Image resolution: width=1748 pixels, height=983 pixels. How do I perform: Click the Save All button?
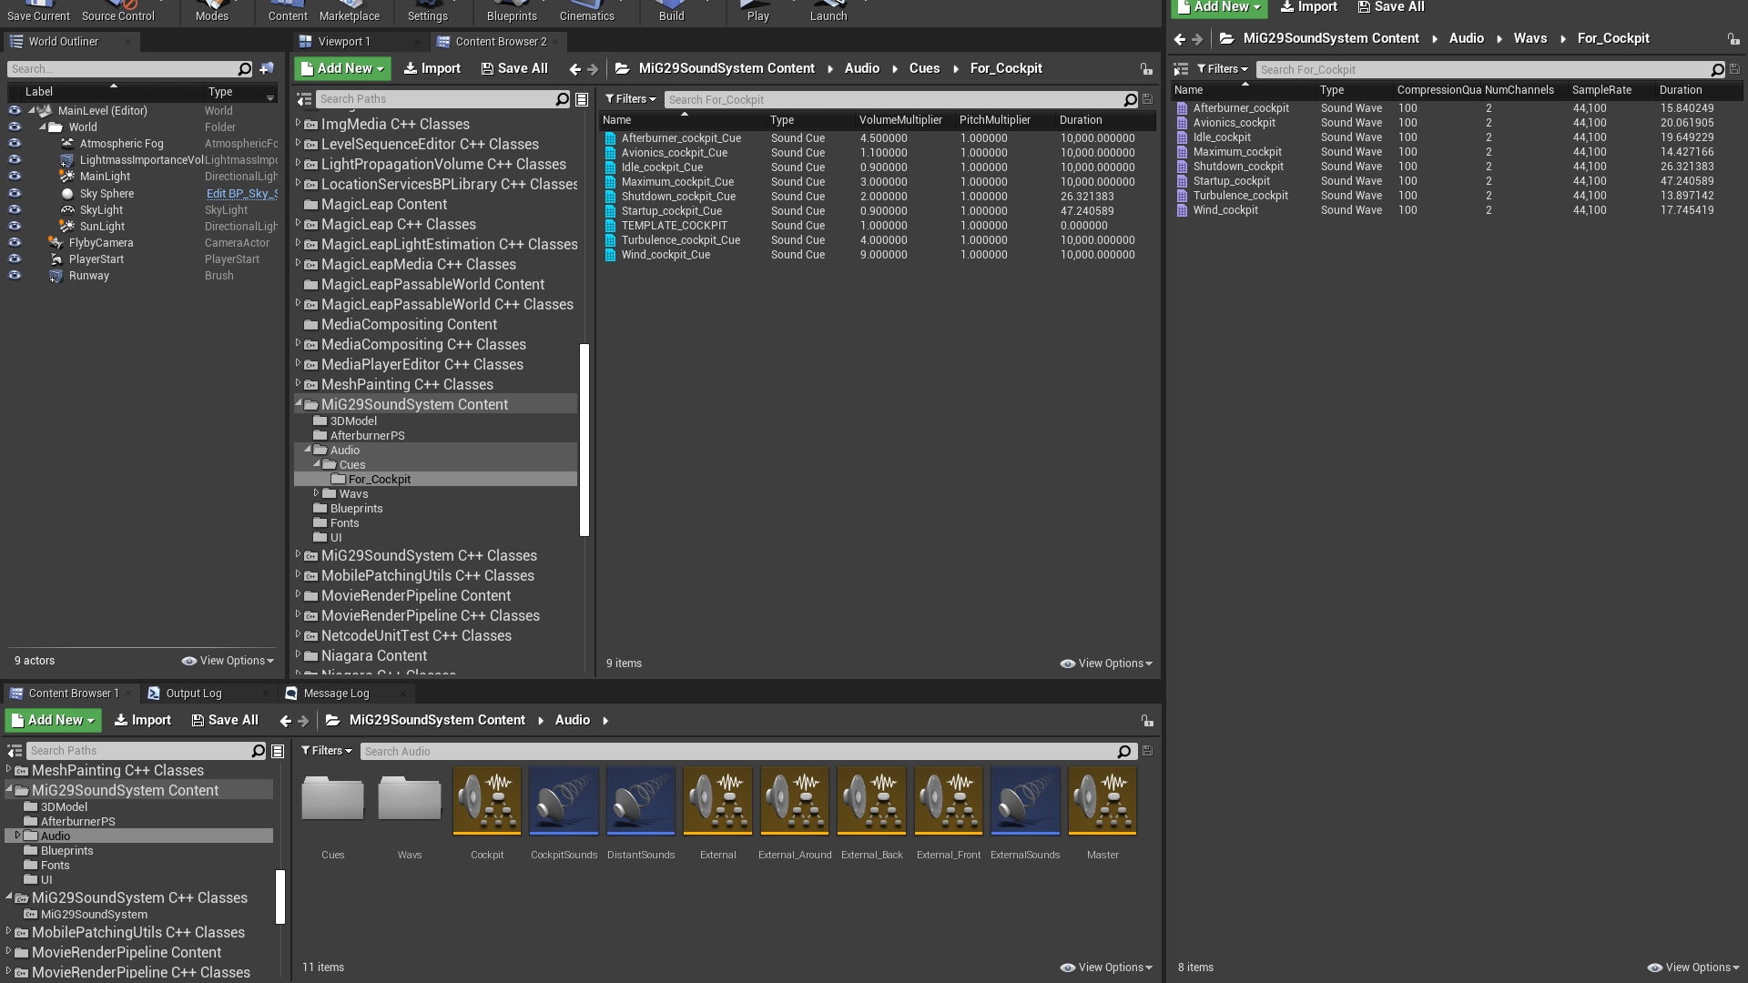pos(514,67)
